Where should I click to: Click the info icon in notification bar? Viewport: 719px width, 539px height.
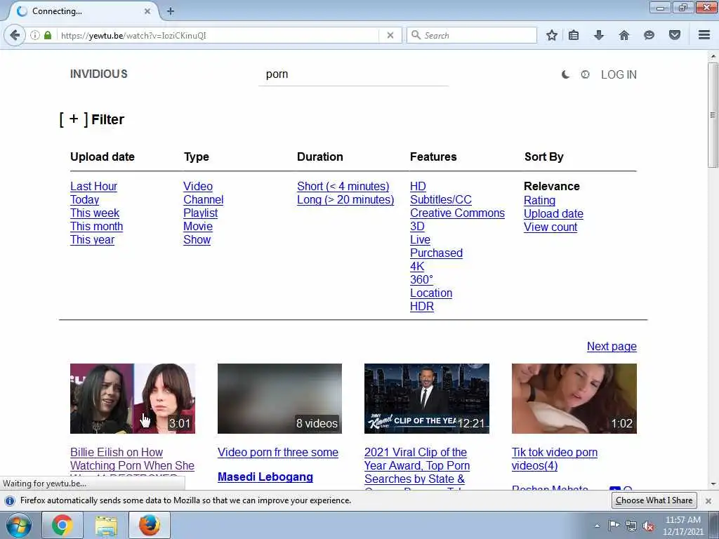[x=10, y=500]
